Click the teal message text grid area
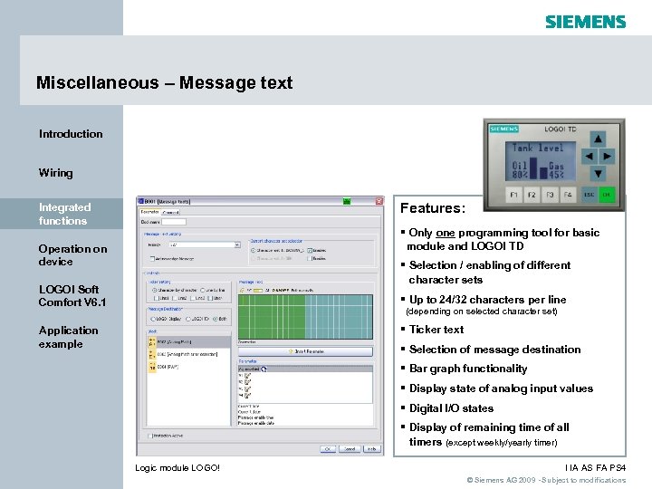 click(x=339, y=317)
